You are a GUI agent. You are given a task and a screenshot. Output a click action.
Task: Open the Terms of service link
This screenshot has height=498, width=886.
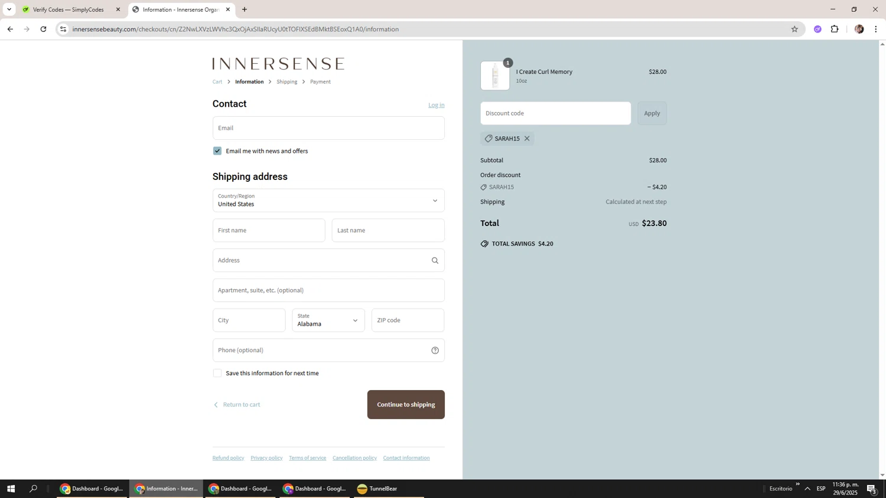(x=307, y=458)
